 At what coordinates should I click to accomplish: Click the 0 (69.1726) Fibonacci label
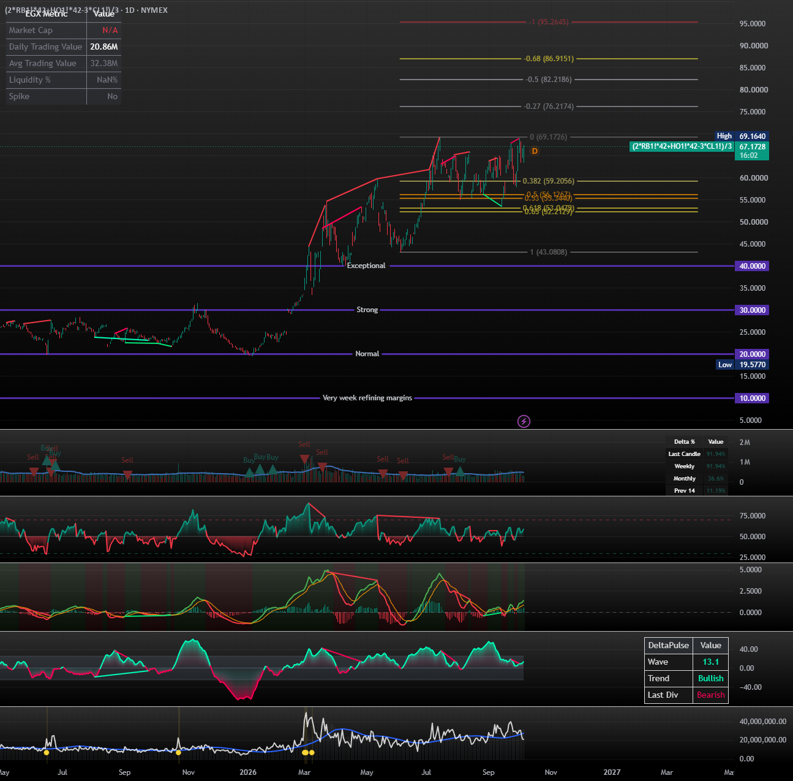pyautogui.click(x=549, y=137)
